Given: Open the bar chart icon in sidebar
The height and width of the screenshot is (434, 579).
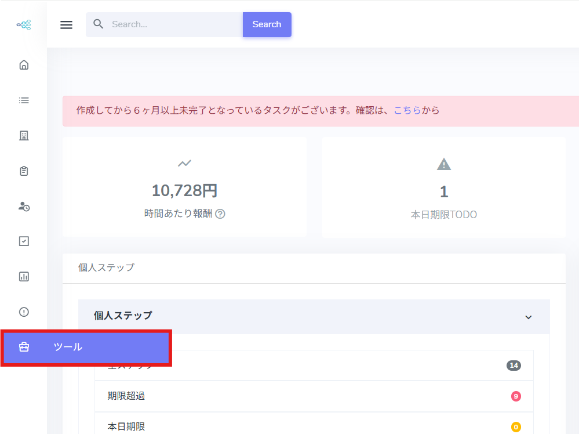Looking at the screenshot, I should (24, 277).
